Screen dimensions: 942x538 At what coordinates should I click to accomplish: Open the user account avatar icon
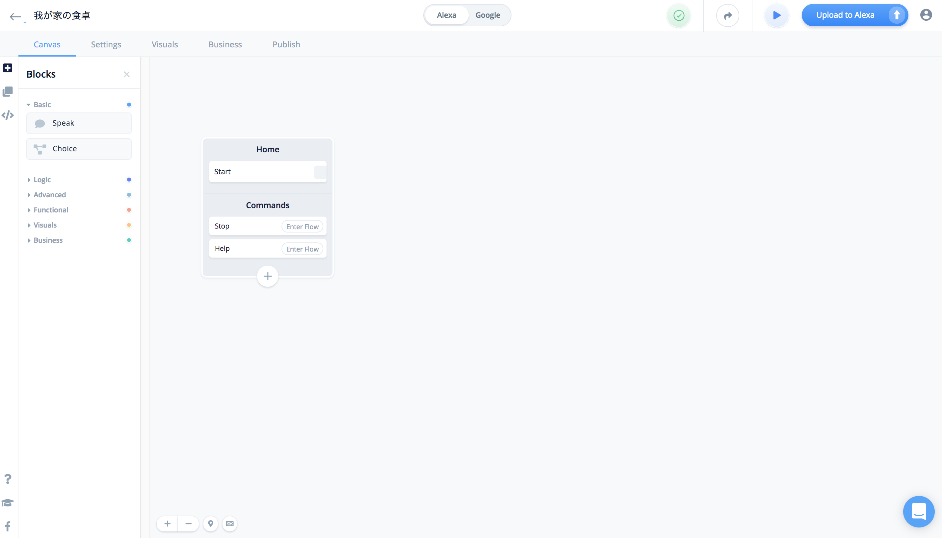click(926, 15)
